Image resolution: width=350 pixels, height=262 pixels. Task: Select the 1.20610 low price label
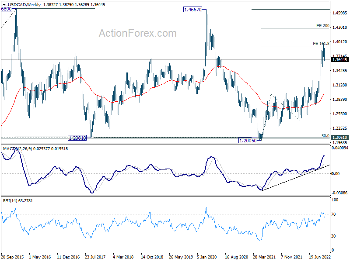tap(77, 138)
